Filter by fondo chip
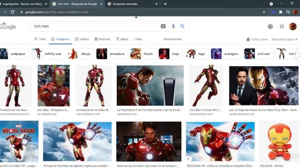The image size is (300, 168). coord(143,54)
